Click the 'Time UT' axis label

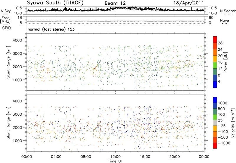[115, 161]
